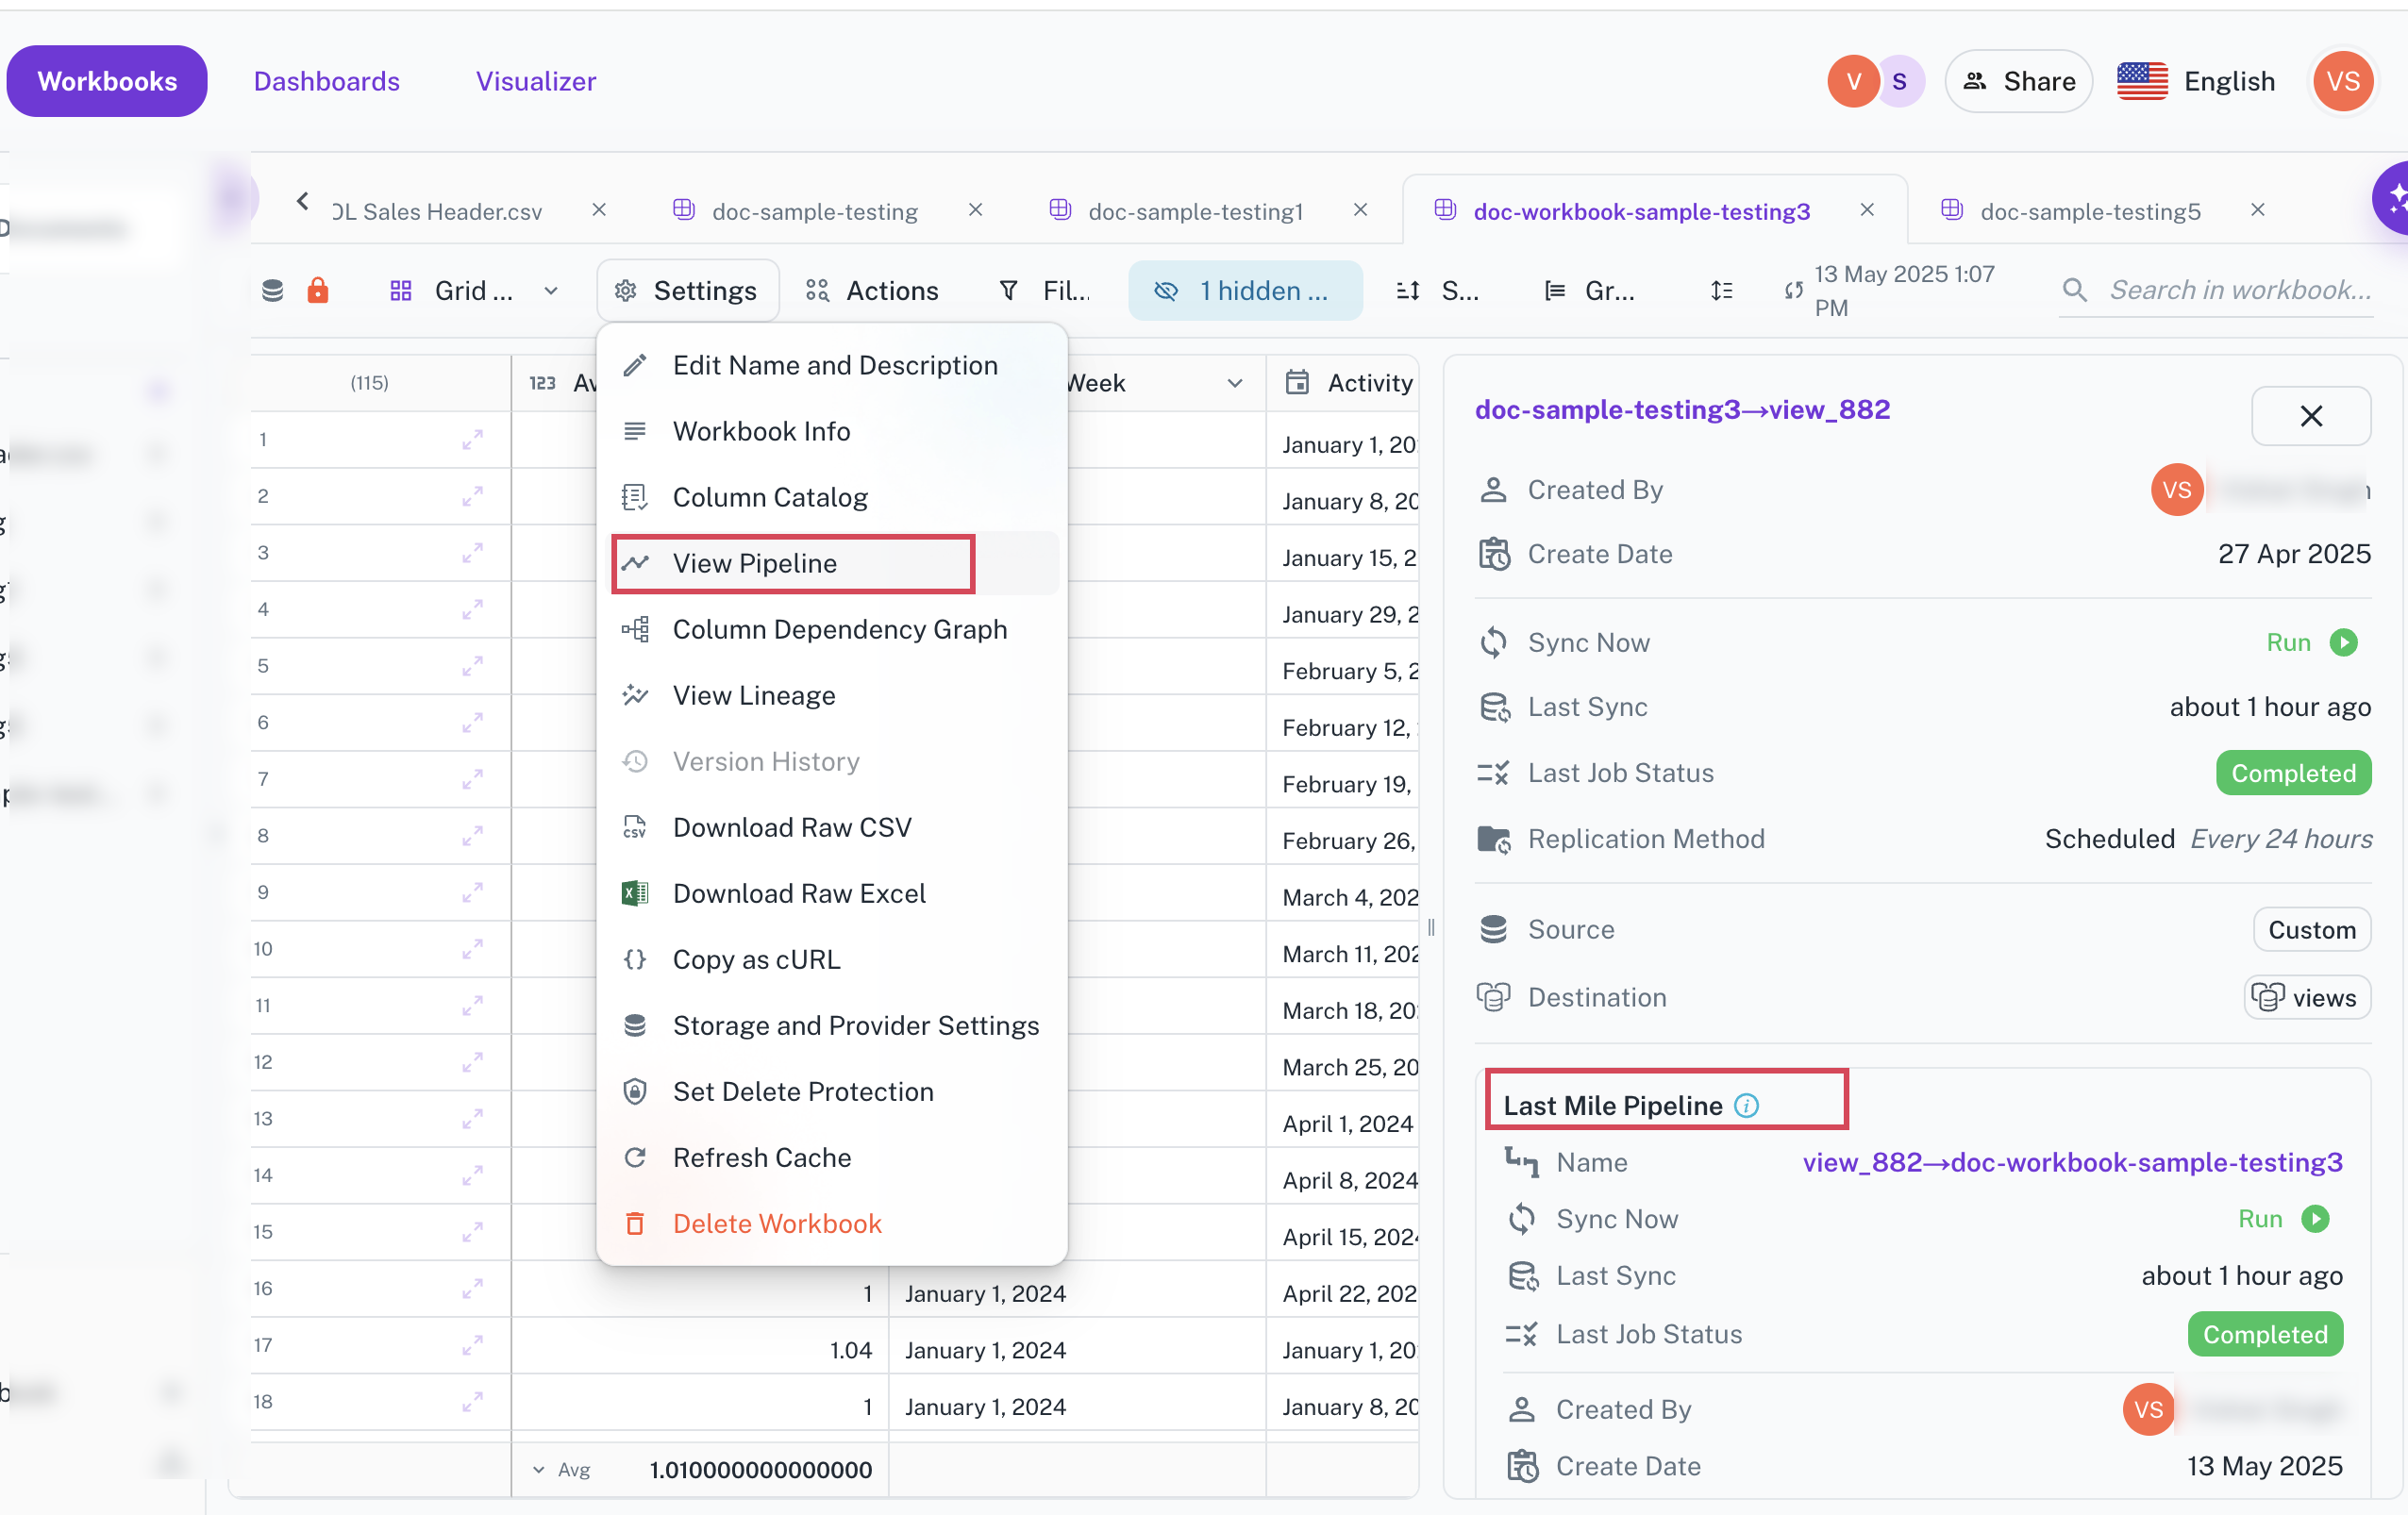Choose View Lineage
2408x1515 pixels.
pos(832,695)
